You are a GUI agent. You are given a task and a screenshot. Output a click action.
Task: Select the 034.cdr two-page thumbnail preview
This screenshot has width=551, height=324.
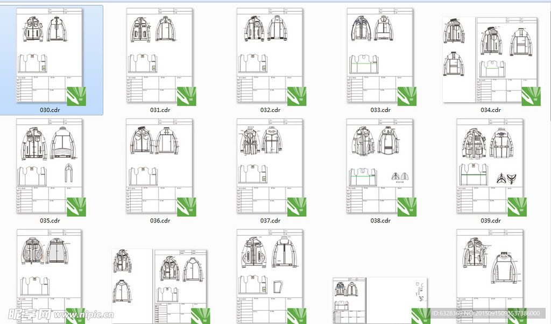tap(489, 59)
